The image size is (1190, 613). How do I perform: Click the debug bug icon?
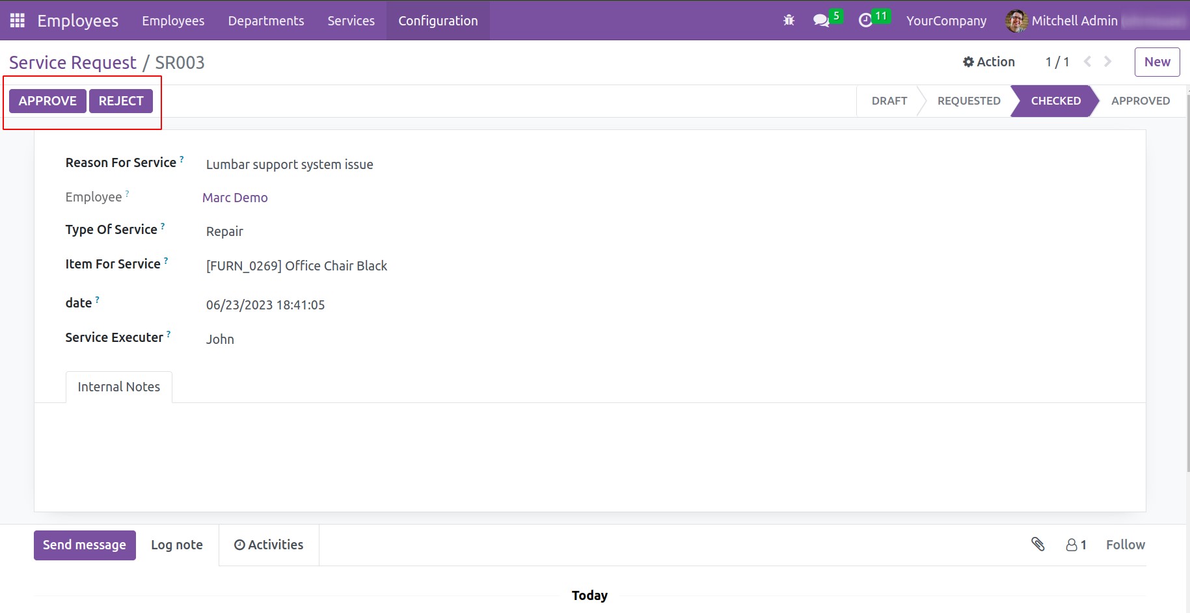[789, 20]
